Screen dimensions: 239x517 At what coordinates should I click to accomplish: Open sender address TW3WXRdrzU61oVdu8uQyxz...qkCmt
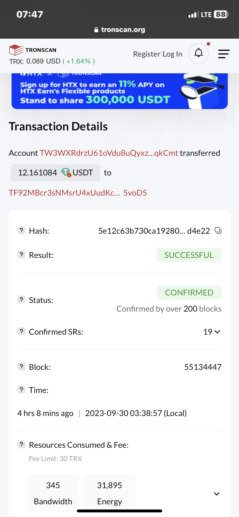tap(109, 153)
